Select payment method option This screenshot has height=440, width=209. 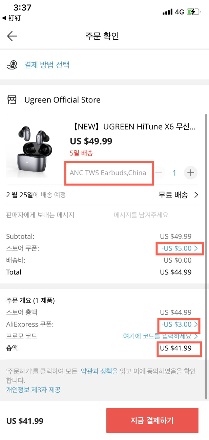[47, 64]
